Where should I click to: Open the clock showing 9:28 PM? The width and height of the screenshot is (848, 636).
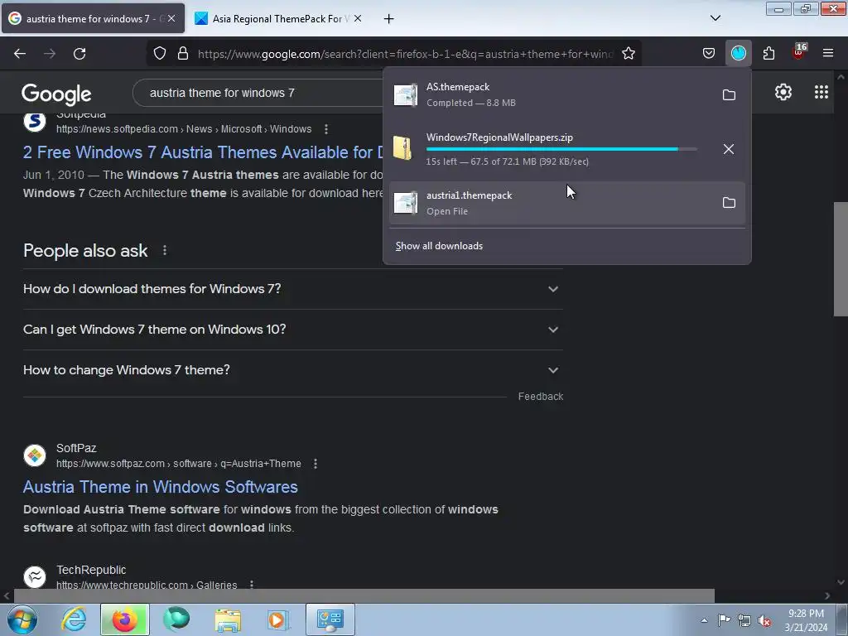806,620
